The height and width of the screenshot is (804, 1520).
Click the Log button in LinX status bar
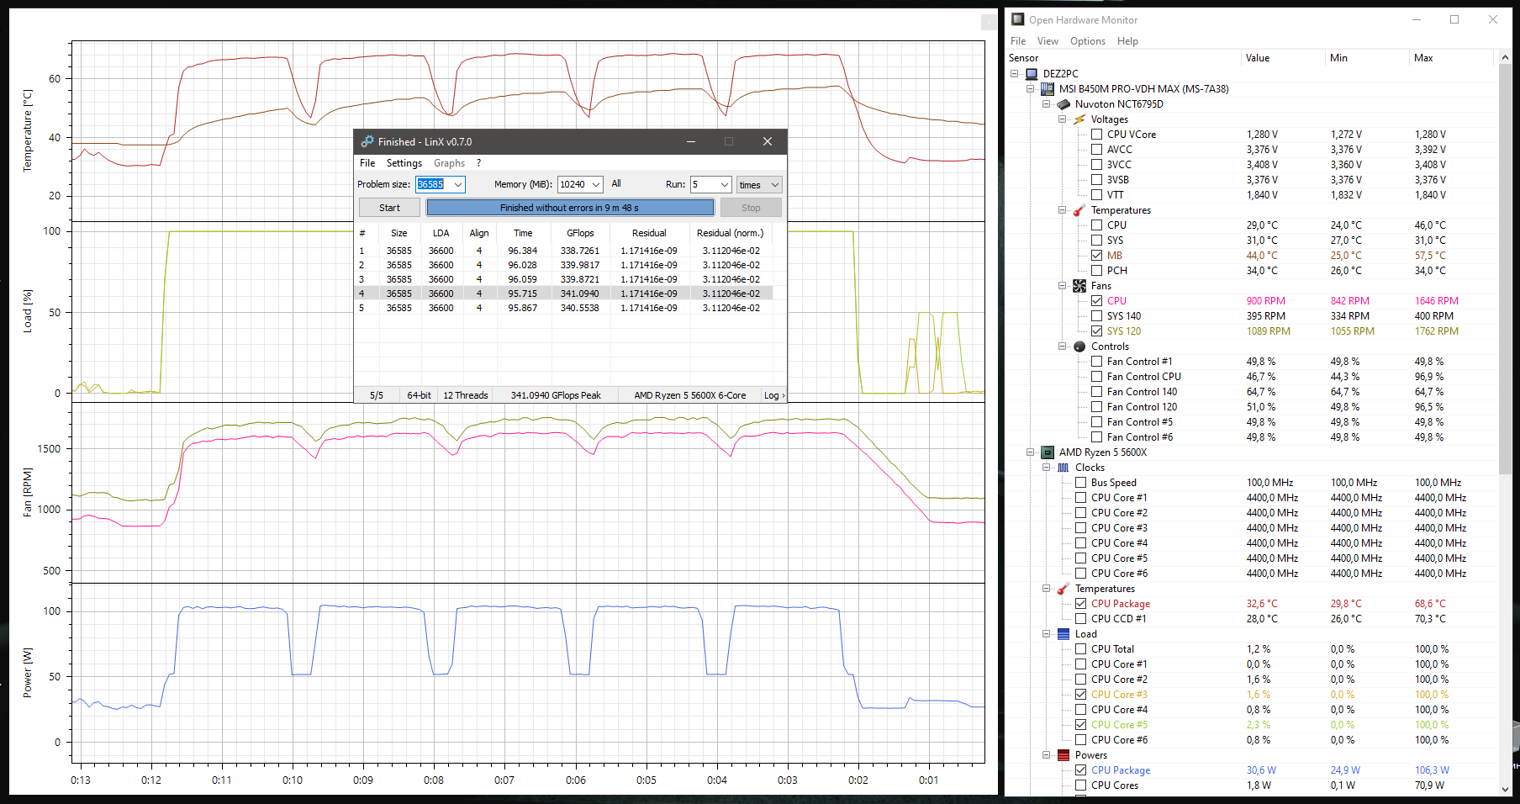(x=773, y=395)
